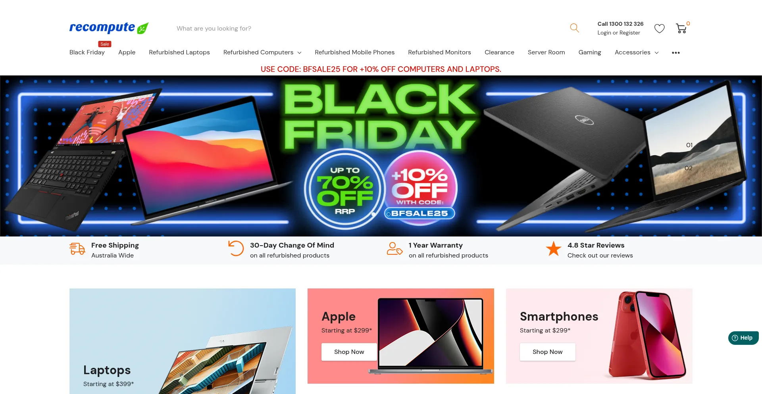Image resolution: width=762 pixels, height=394 pixels.
Task: Go to Refurbished Mobile Phones
Action: 354,52
